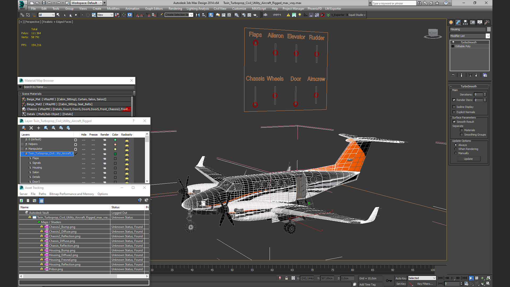Click the Set Key button
Image resolution: width=510 pixels, height=287 pixels.
401,284
